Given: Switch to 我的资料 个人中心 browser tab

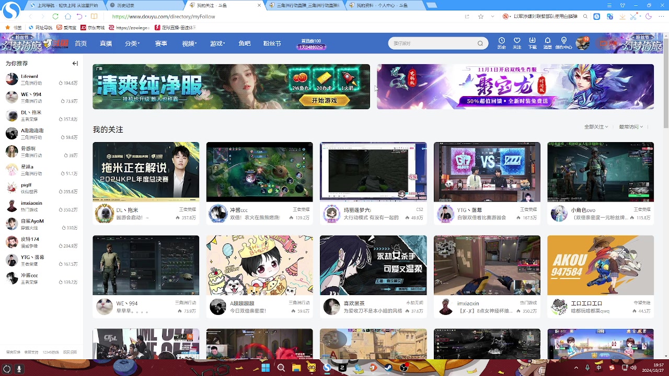Looking at the screenshot, I should pos(384,5).
